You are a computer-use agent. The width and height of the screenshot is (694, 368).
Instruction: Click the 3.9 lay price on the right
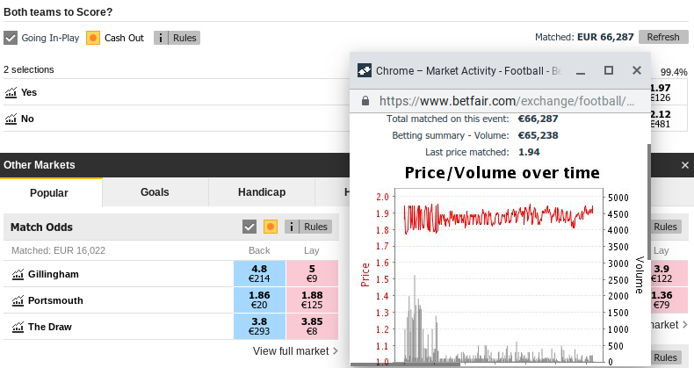pyautogui.click(x=669, y=274)
